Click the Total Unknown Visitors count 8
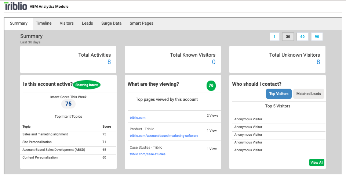The image size is (346, 181). 318,62
